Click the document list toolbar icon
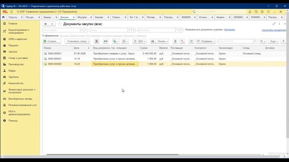This screenshot has width=289, height=162. click(175, 41)
